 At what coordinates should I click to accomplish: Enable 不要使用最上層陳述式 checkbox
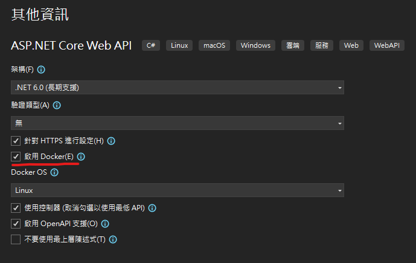pos(16,239)
